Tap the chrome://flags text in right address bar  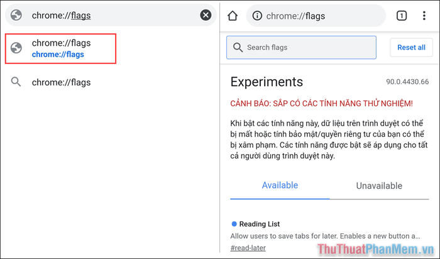click(295, 16)
